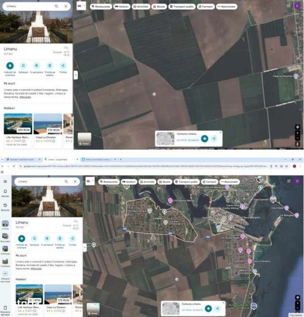Open the browser three-dot menu
The width and height of the screenshot is (304, 317).
point(300,166)
